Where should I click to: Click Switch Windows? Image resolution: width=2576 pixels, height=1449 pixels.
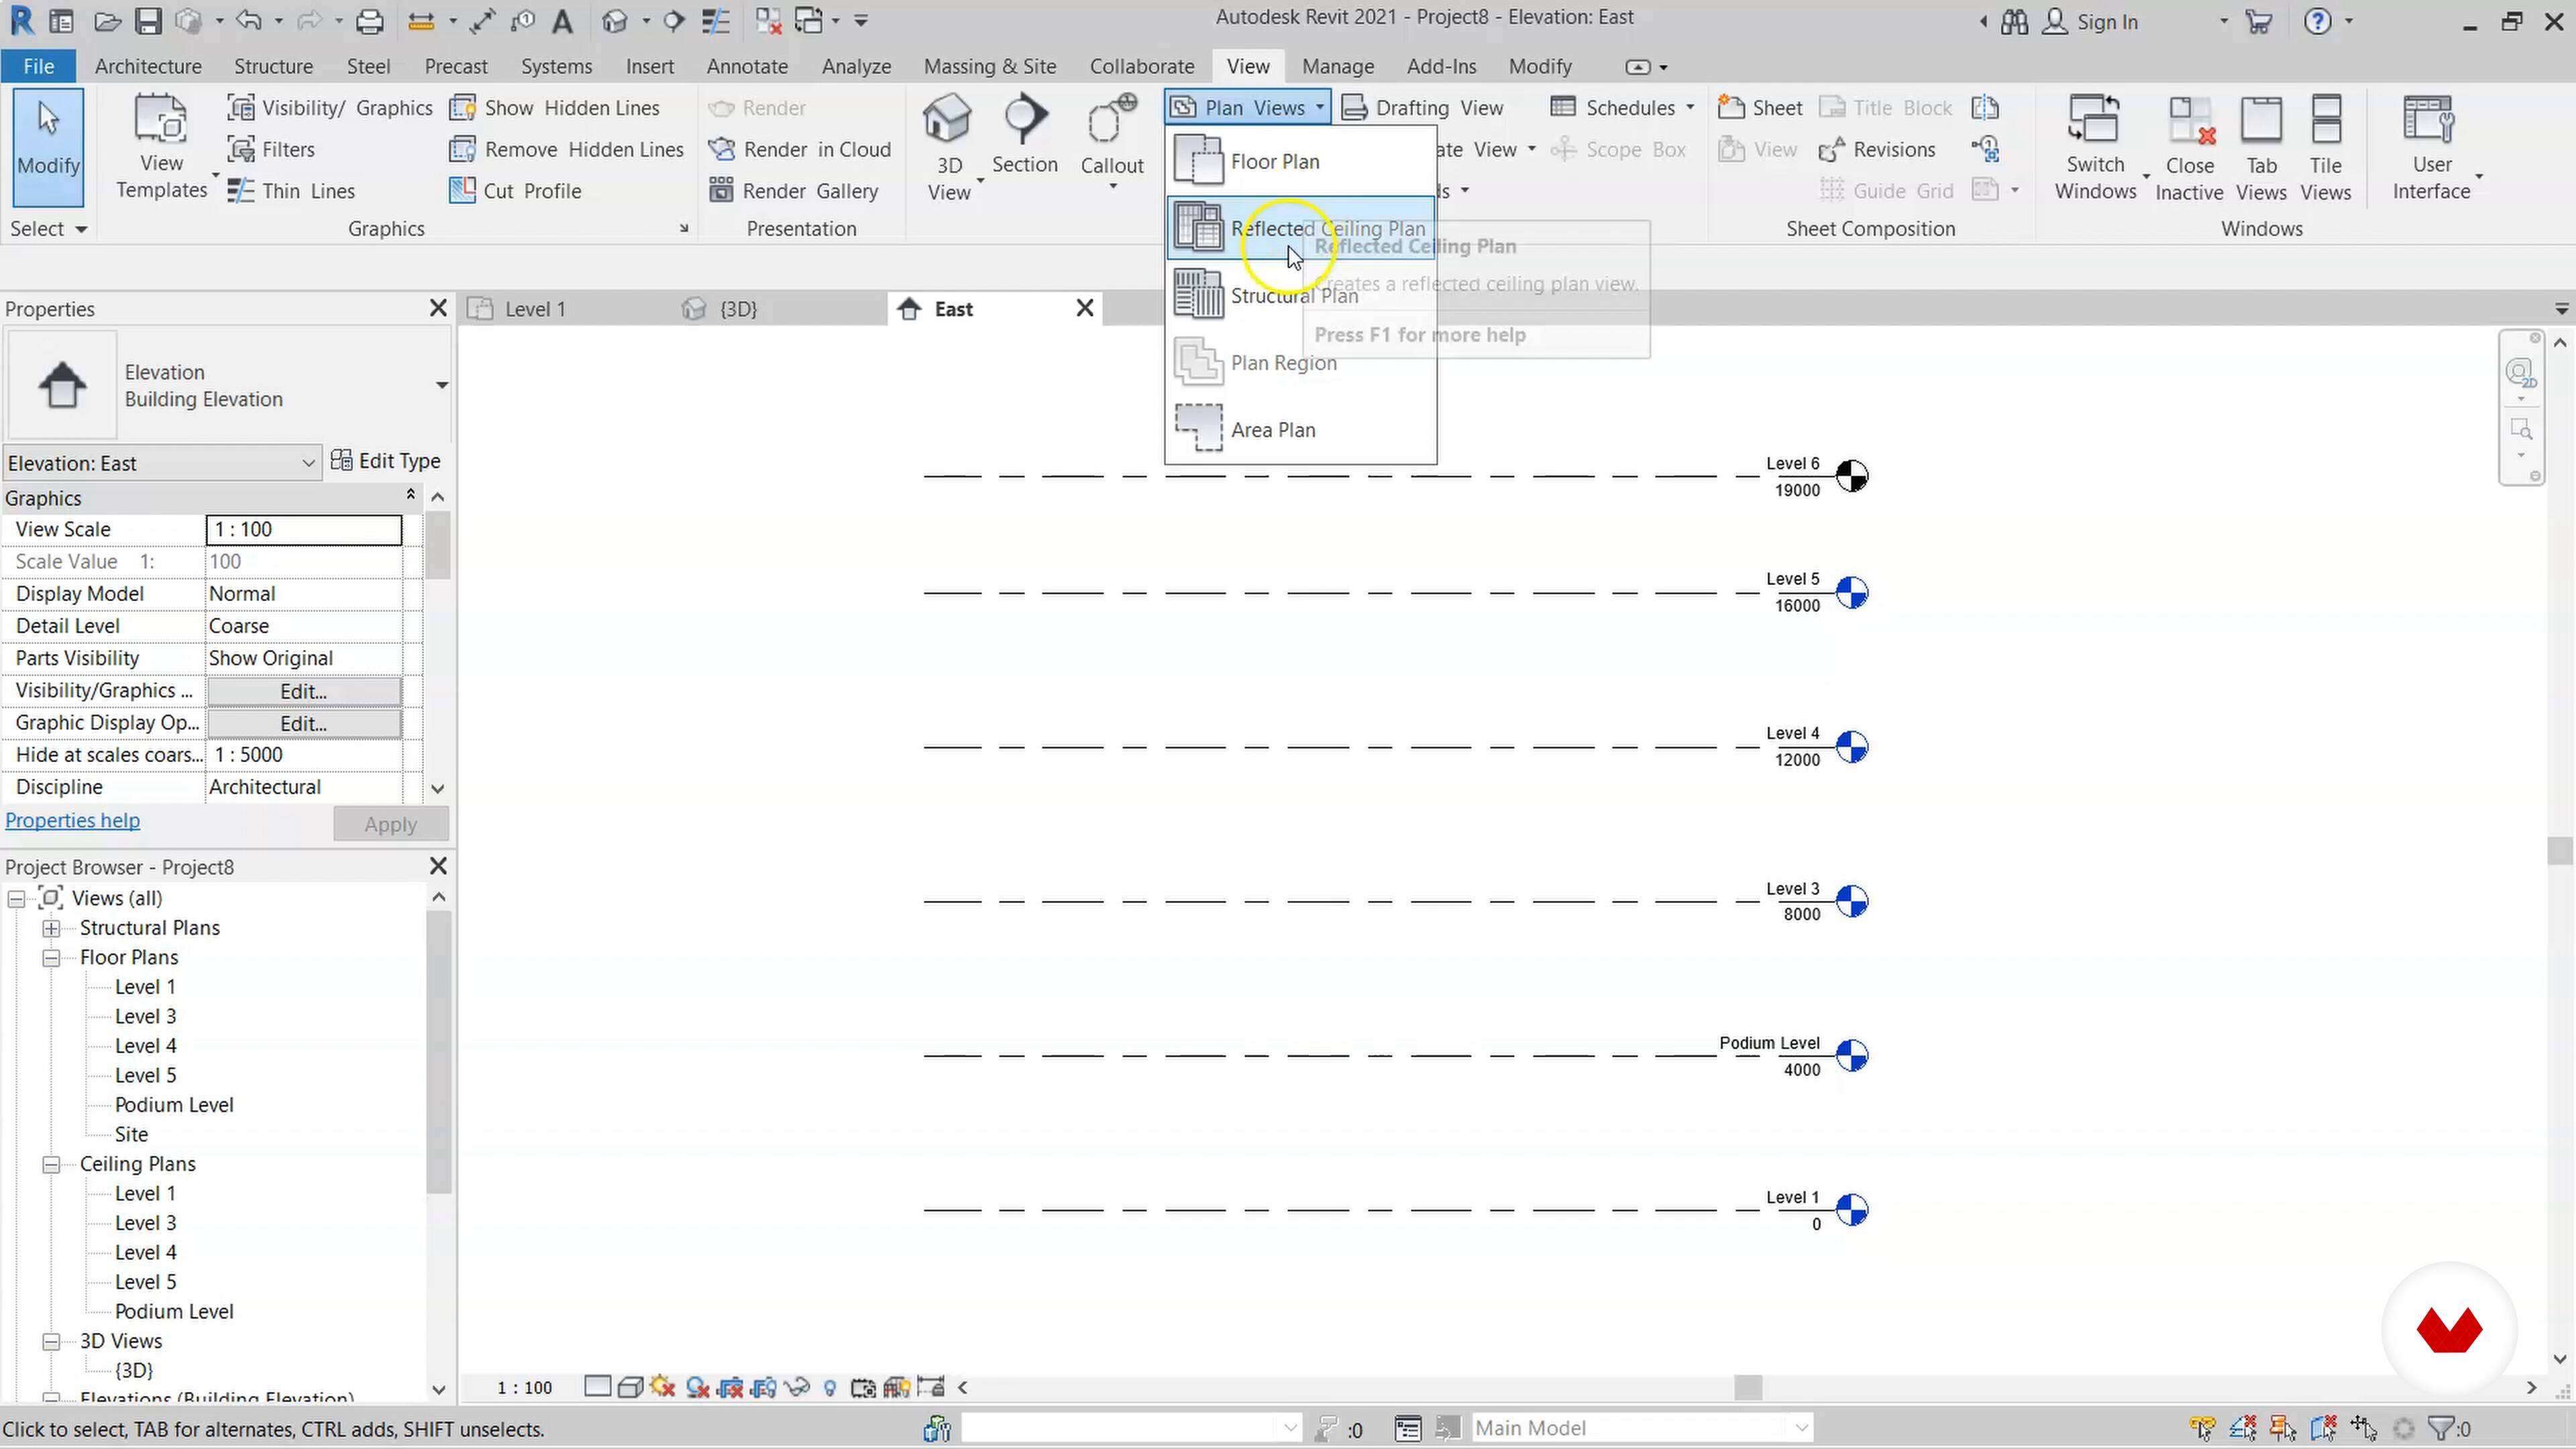2095,148
